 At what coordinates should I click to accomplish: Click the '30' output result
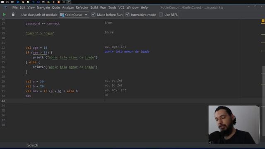(x=106, y=95)
